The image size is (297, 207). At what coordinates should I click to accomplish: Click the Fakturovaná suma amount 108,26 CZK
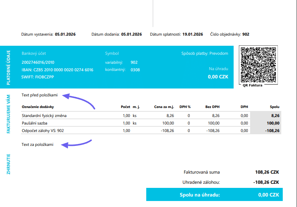pos(265,172)
